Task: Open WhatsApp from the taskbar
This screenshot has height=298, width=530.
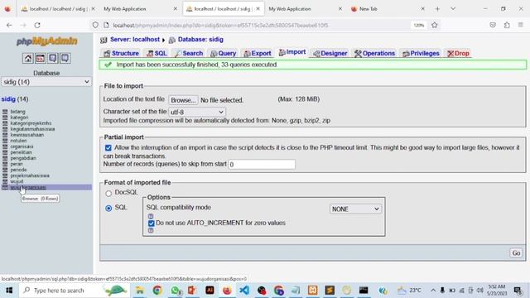Action: [x=175, y=291]
